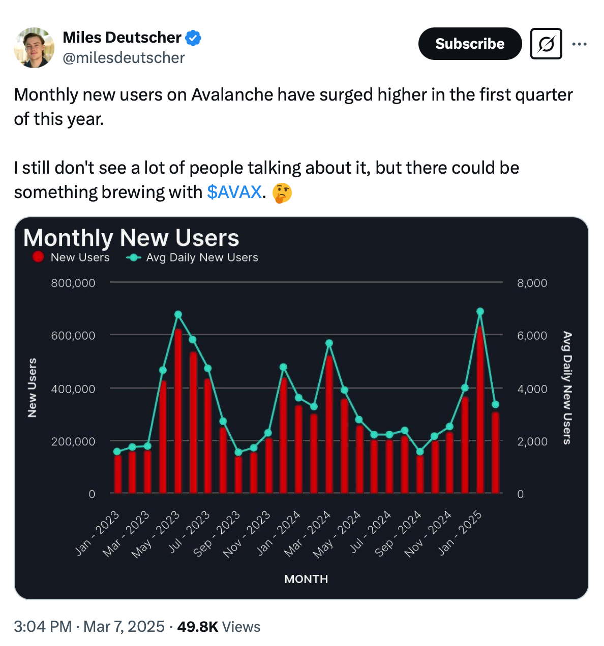Click the Subscribe button

[469, 44]
